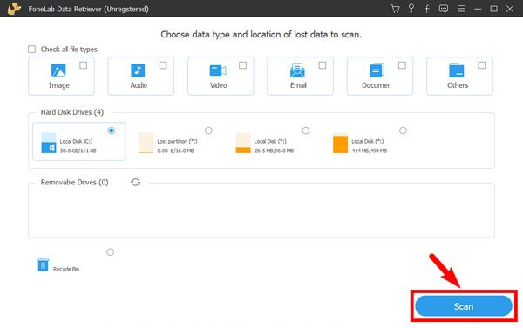Click the 'Local Disk (C:)' name text
The height and width of the screenshot is (328, 523).
tap(76, 141)
